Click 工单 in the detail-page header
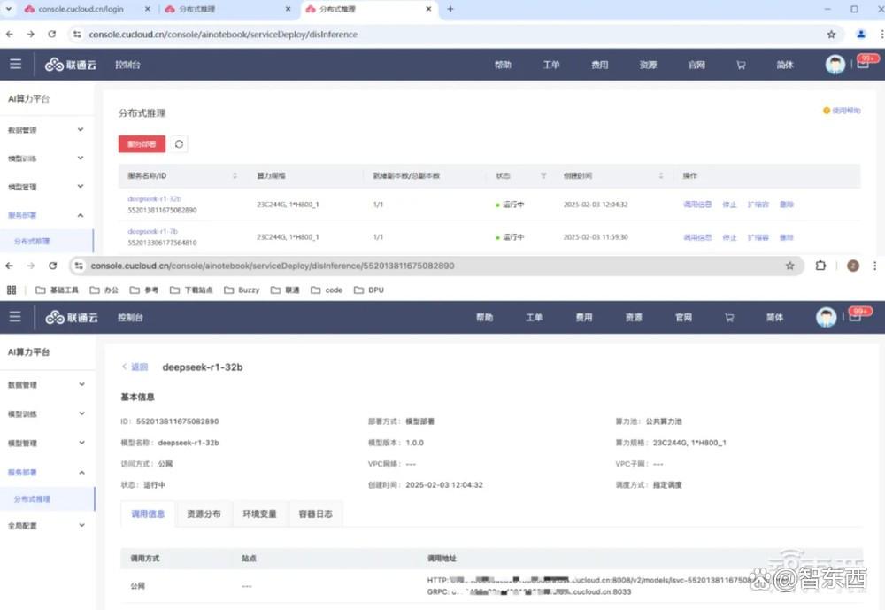The image size is (885, 610). [534, 318]
